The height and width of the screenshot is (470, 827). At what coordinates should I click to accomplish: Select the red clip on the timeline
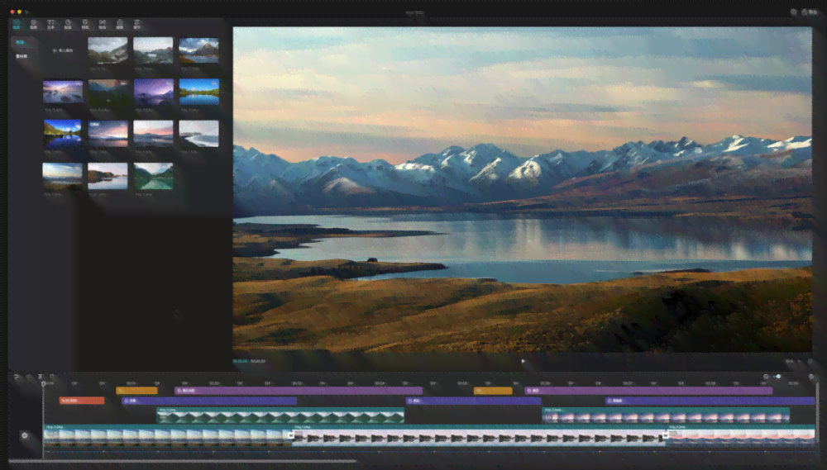(x=82, y=401)
